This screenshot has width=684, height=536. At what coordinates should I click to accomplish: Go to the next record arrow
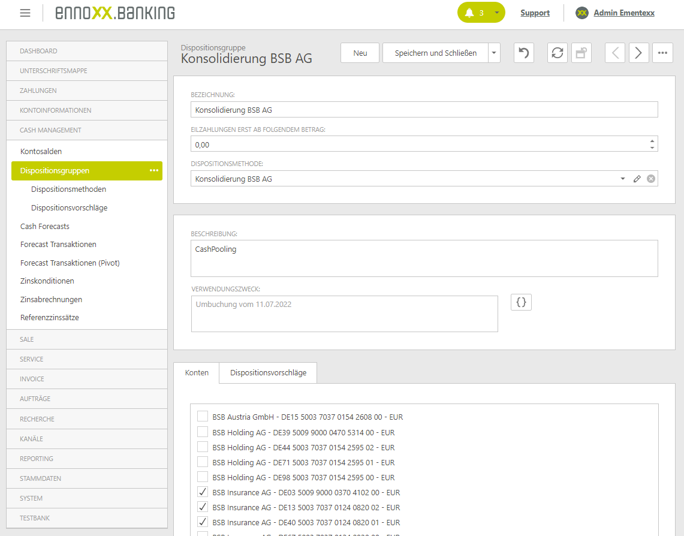click(638, 53)
